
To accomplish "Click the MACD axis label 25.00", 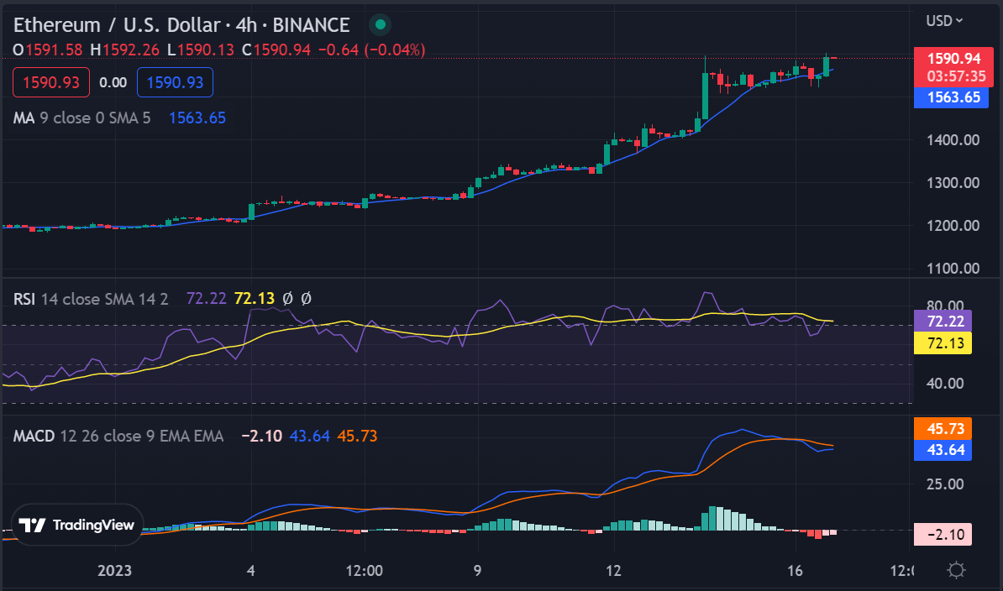I will (945, 484).
